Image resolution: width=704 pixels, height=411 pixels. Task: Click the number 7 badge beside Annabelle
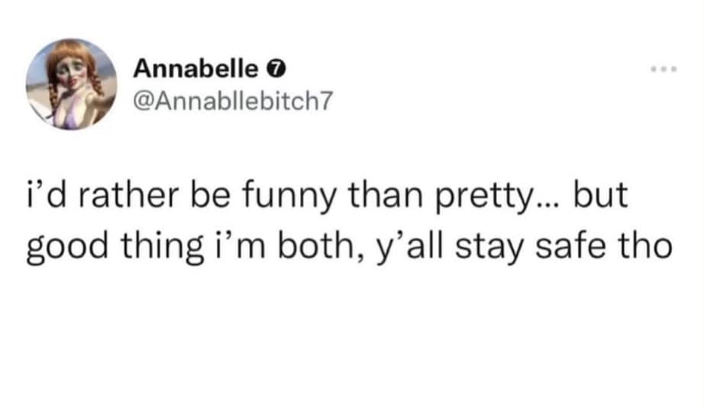(x=275, y=70)
